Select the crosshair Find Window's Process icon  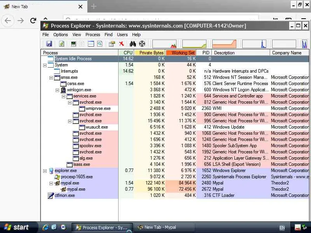click(x=142, y=43)
